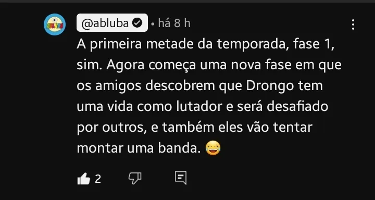Click the like count number 2
Viewport: 375px width, 200px height.
click(x=98, y=179)
